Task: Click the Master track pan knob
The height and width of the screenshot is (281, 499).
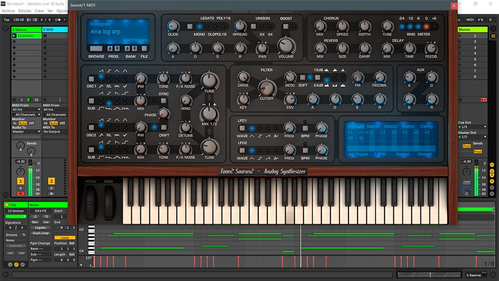Action: click(467, 171)
